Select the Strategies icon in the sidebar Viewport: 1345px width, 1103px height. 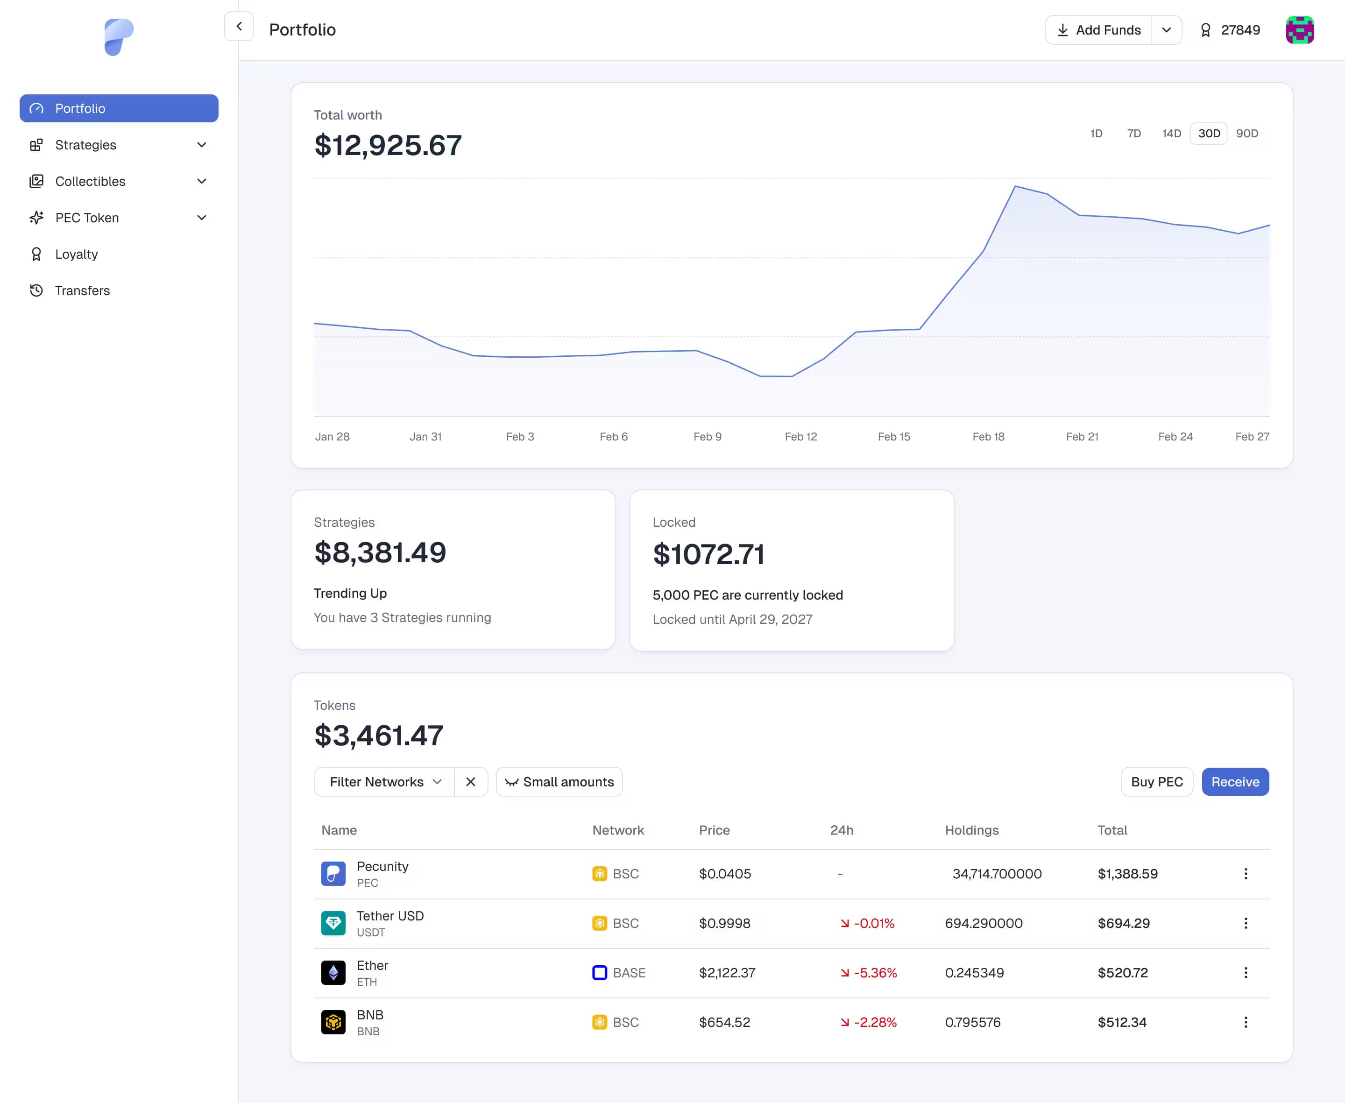pyautogui.click(x=36, y=145)
